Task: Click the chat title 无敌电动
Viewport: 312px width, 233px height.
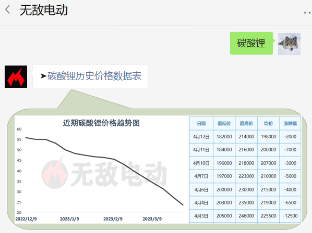Action: [x=44, y=10]
